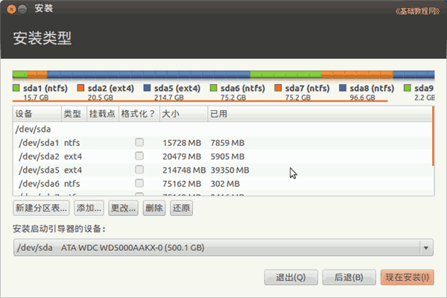
Task: Click the green sda6 segment in partition bar
Action: 286,74
